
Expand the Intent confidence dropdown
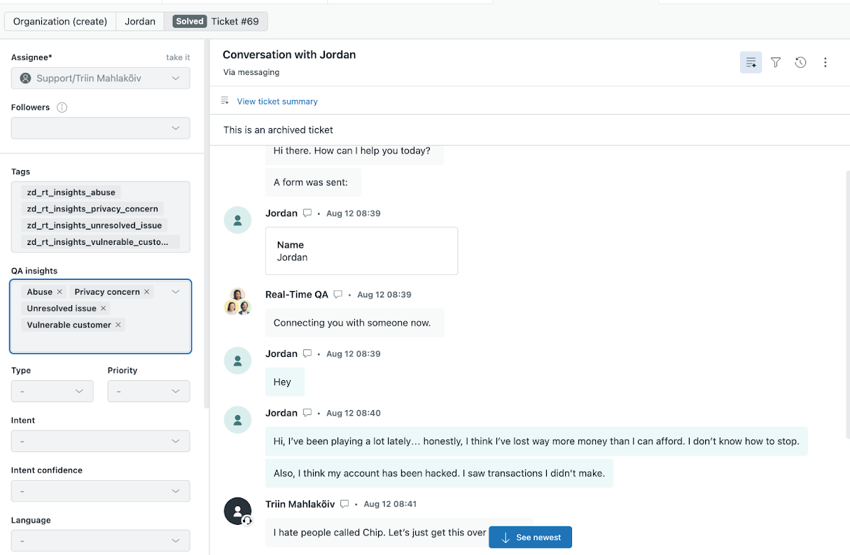pyautogui.click(x=101, y=491)
